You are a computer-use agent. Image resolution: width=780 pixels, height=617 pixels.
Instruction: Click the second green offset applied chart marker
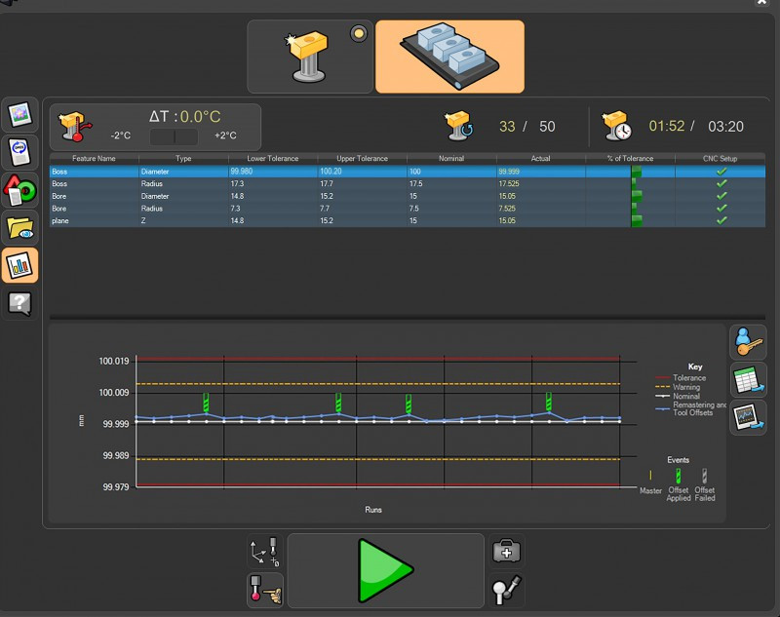click(338, 403)
